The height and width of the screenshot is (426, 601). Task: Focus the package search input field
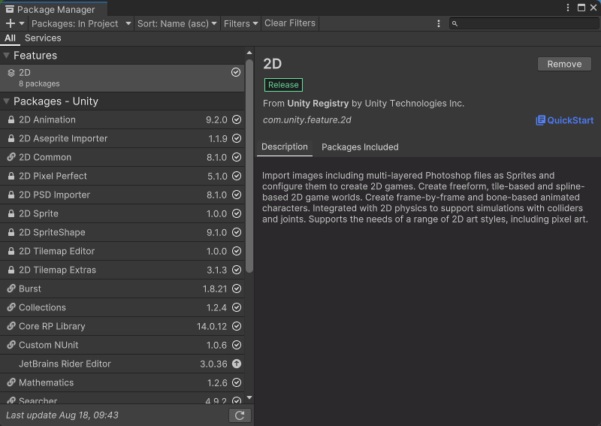[x=524, y=24]
